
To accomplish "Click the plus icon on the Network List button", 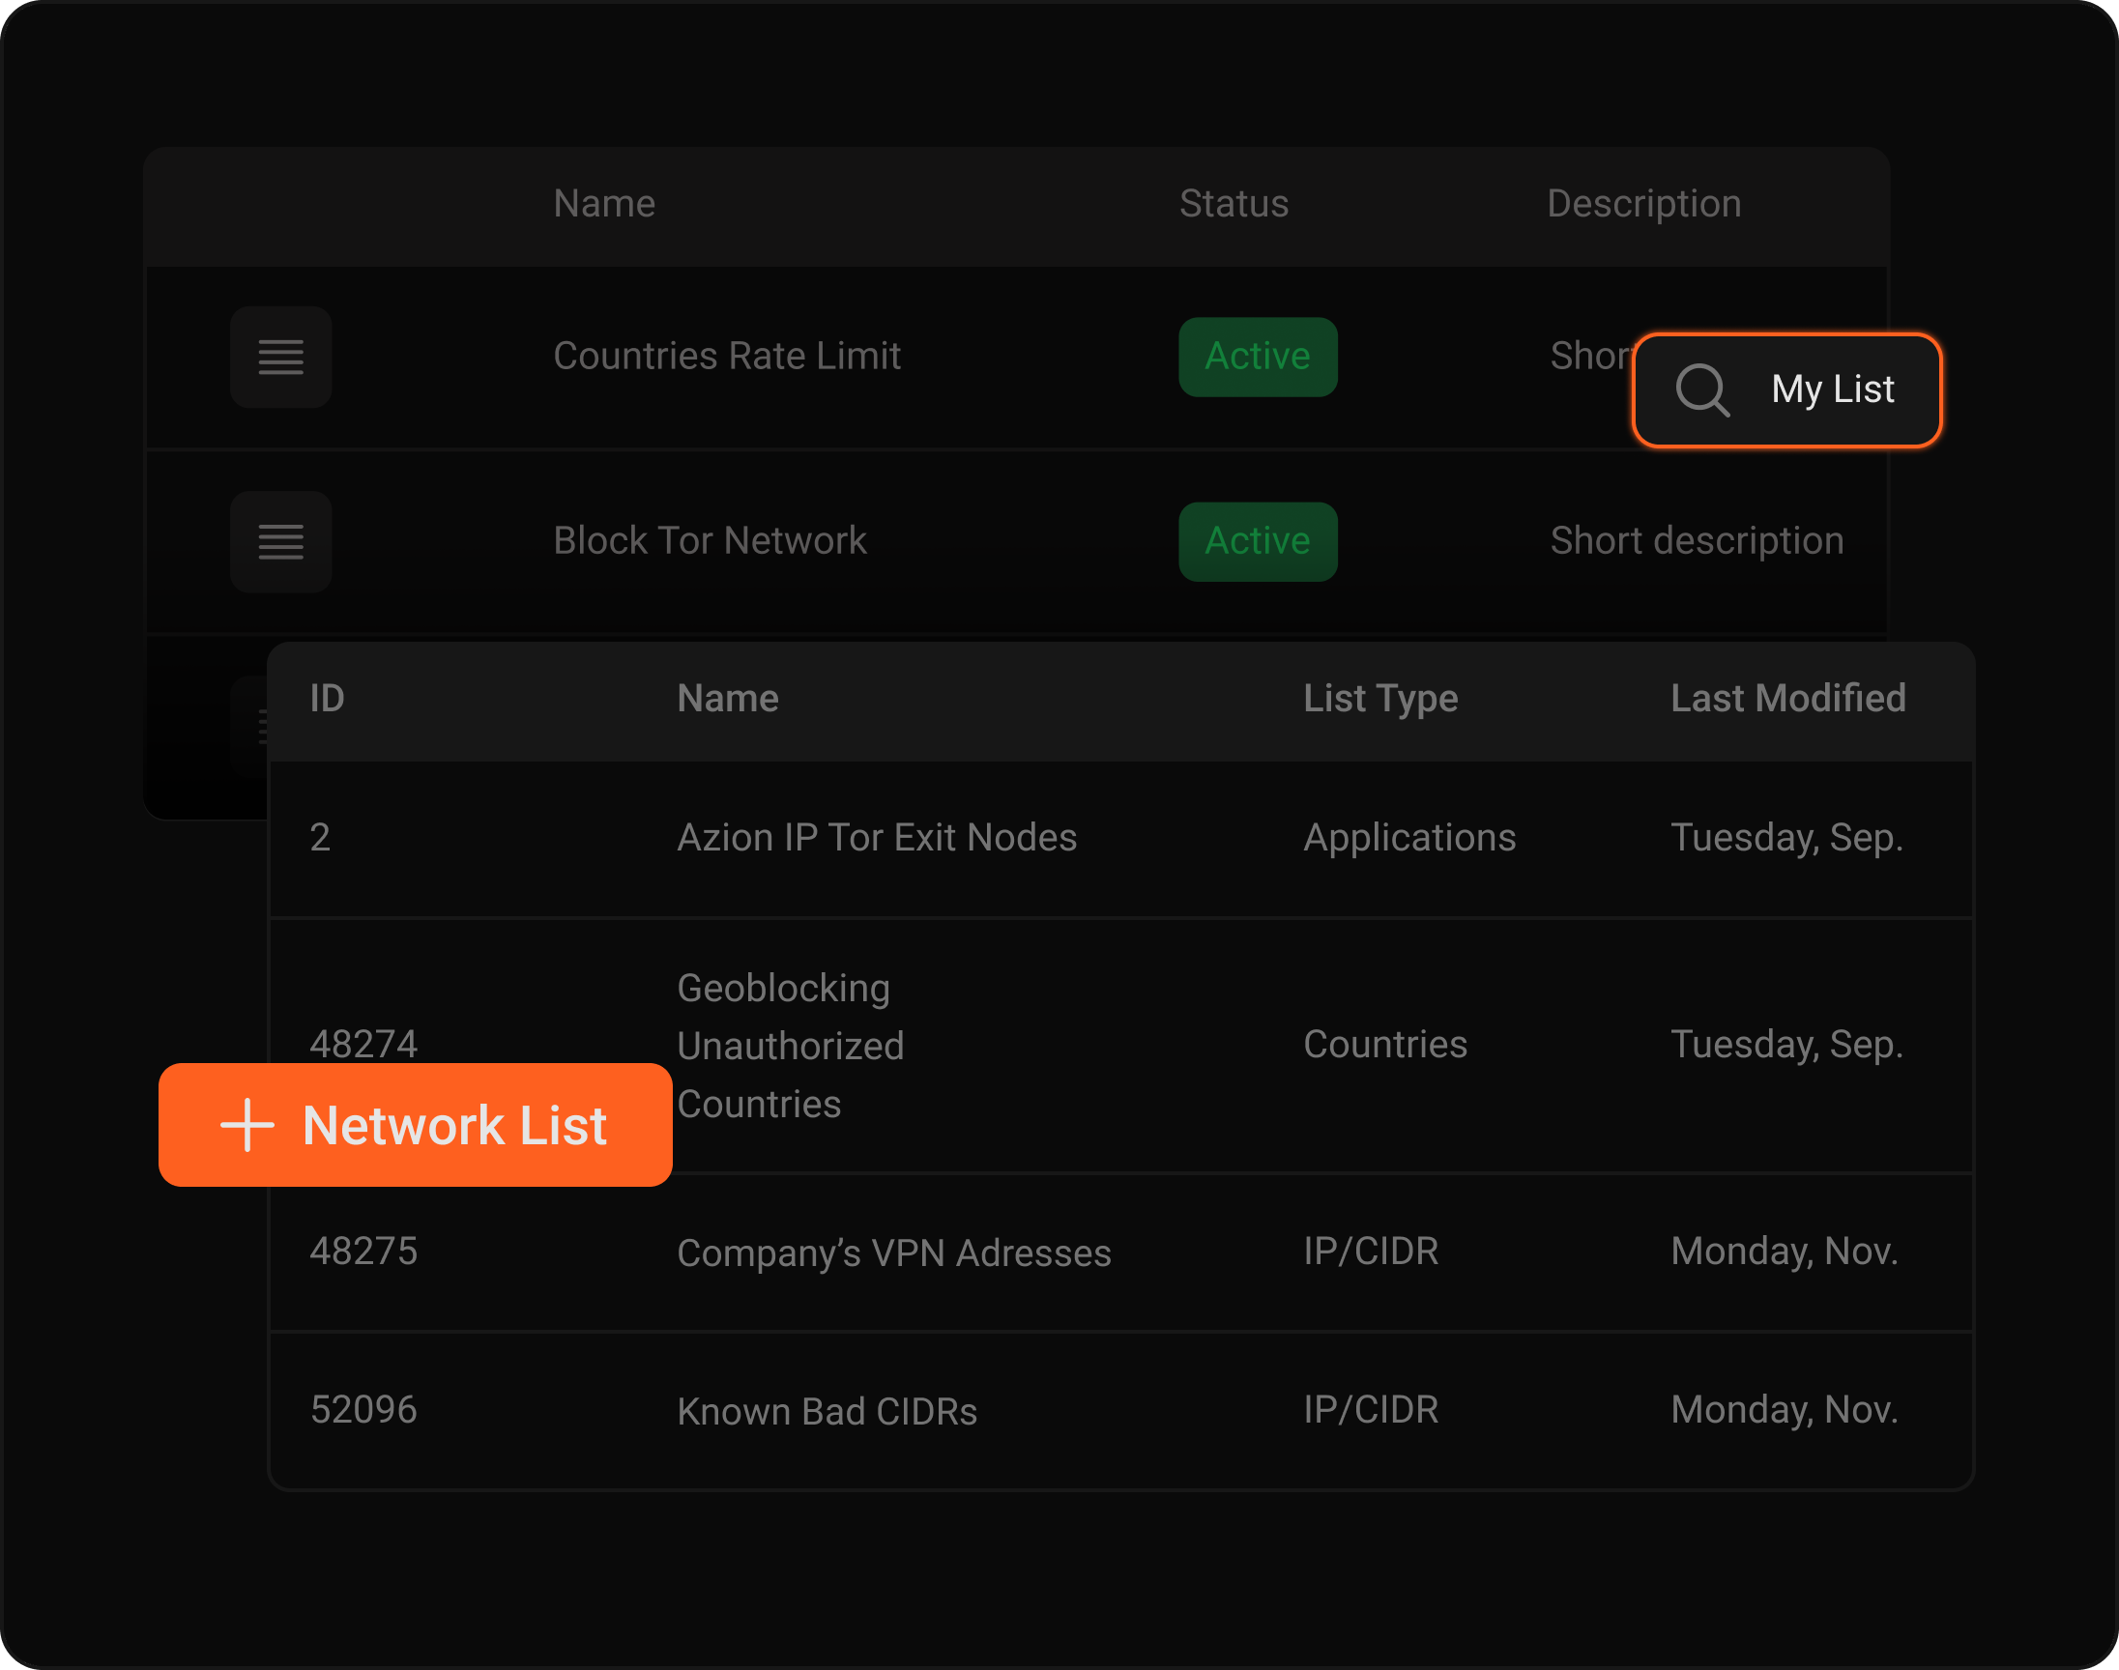I will click(247, 1125).
